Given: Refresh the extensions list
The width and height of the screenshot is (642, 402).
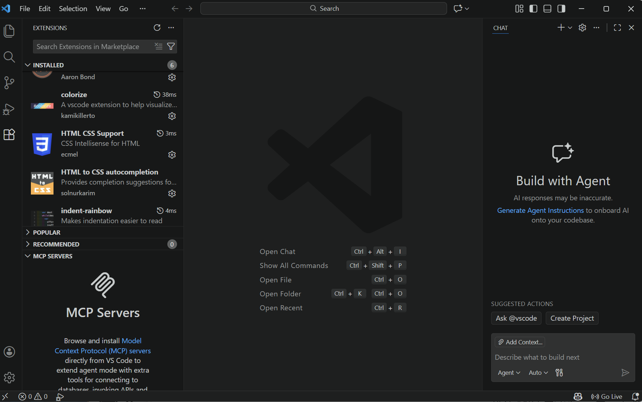Looking at the screenshot, I should 157,28.
